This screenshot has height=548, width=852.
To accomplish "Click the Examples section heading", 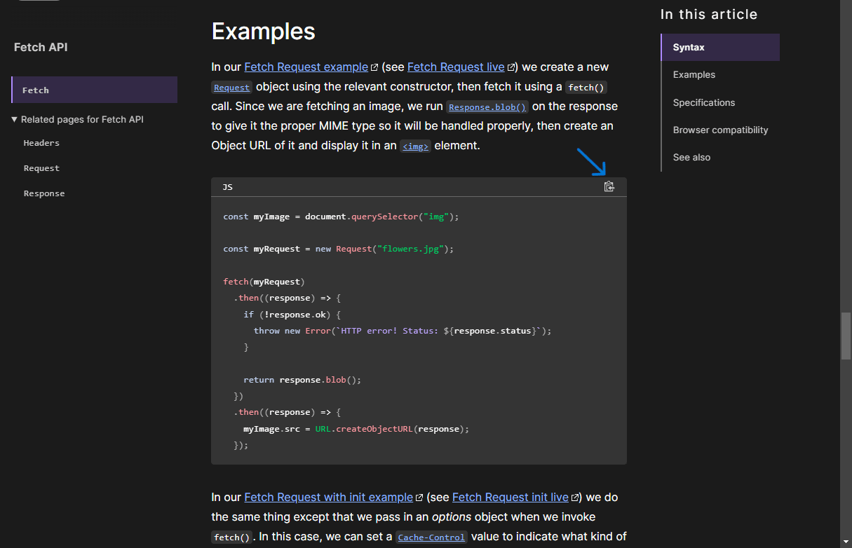I will 264,32.
